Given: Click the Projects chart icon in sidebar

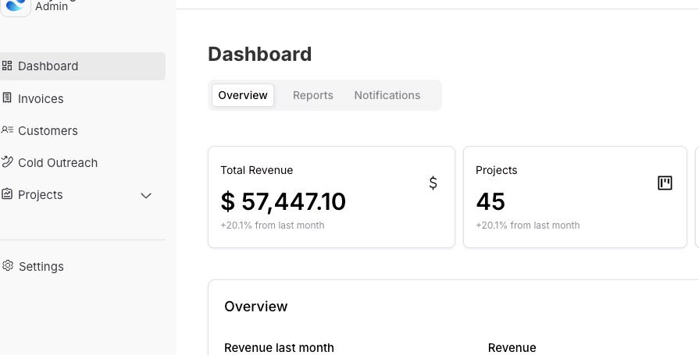Looking at the screenshot, I should pyautogui.click(x=7, y=194).
